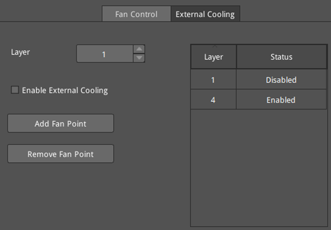Select the row showing layer 1 Disabled
The image size is (331, 230).
point(259,79)
